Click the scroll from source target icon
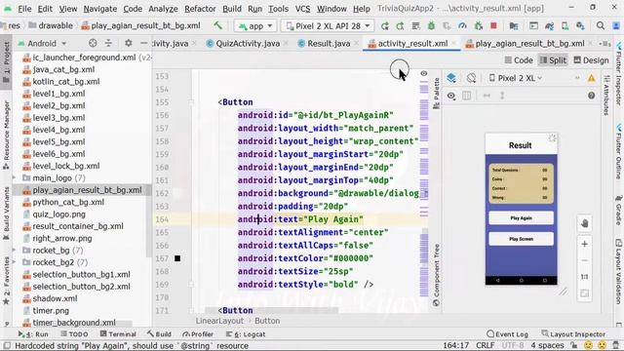 click(x=93, y=43)
